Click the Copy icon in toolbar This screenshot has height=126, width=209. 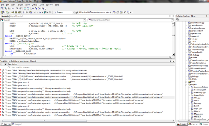pyautogui.click(x=27, y=12)
